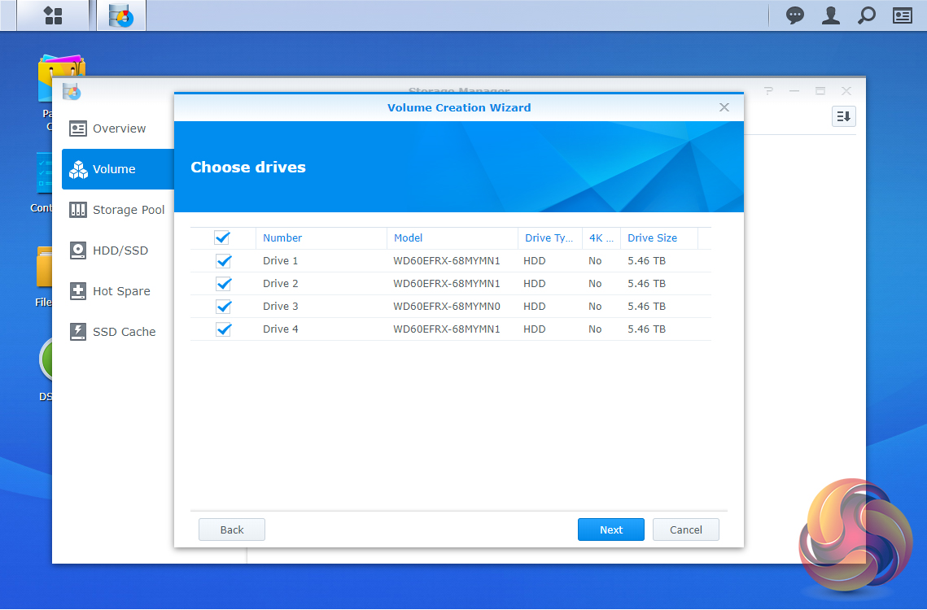Click the Drive 1 label
927x610 pixels.
click(280, 260)
